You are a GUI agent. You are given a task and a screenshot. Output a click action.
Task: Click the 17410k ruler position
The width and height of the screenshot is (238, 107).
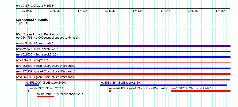coord(55,11)
